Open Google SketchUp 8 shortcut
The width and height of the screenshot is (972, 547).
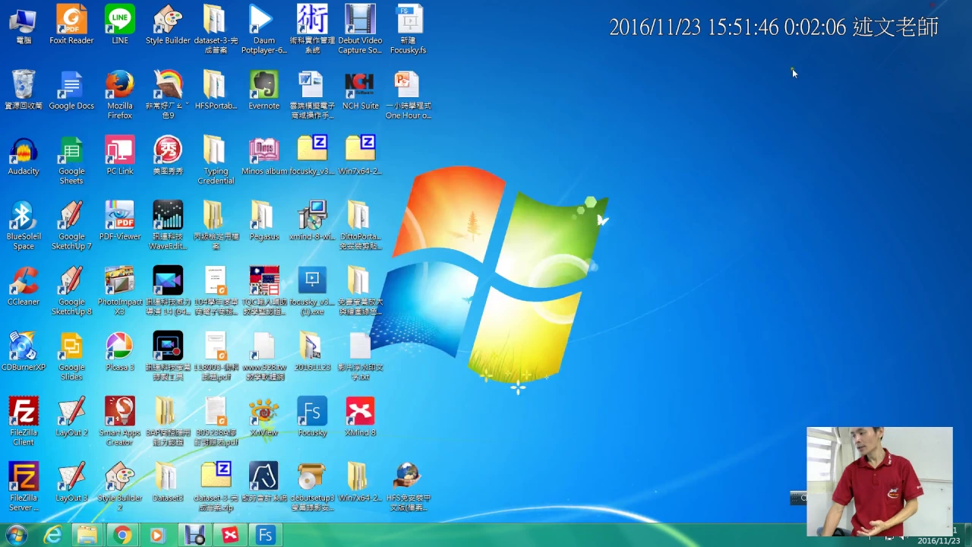pyautogui.click(x=71, y=290)
